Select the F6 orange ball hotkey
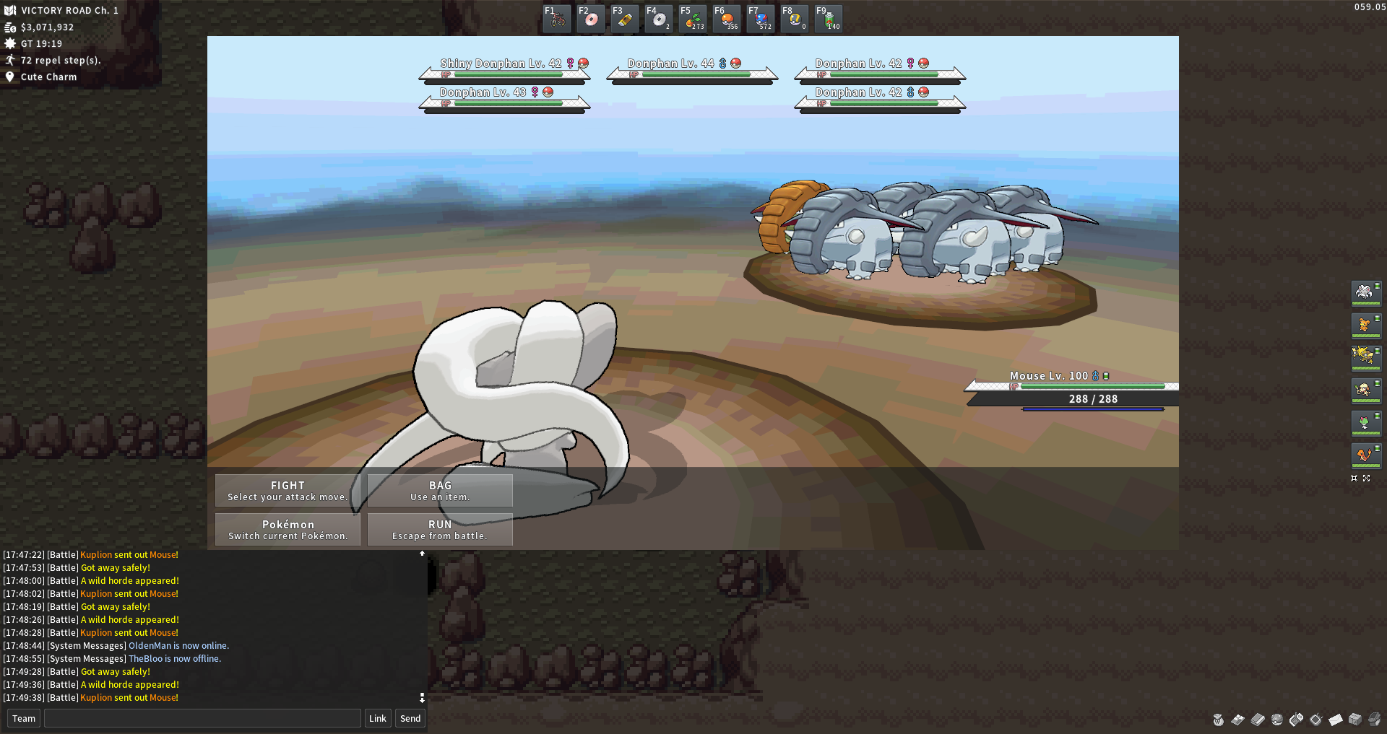 tap(727, 19)
